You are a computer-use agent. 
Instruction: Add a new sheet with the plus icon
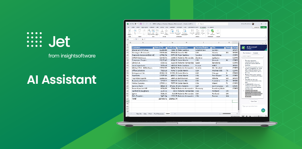pos(175,114)
